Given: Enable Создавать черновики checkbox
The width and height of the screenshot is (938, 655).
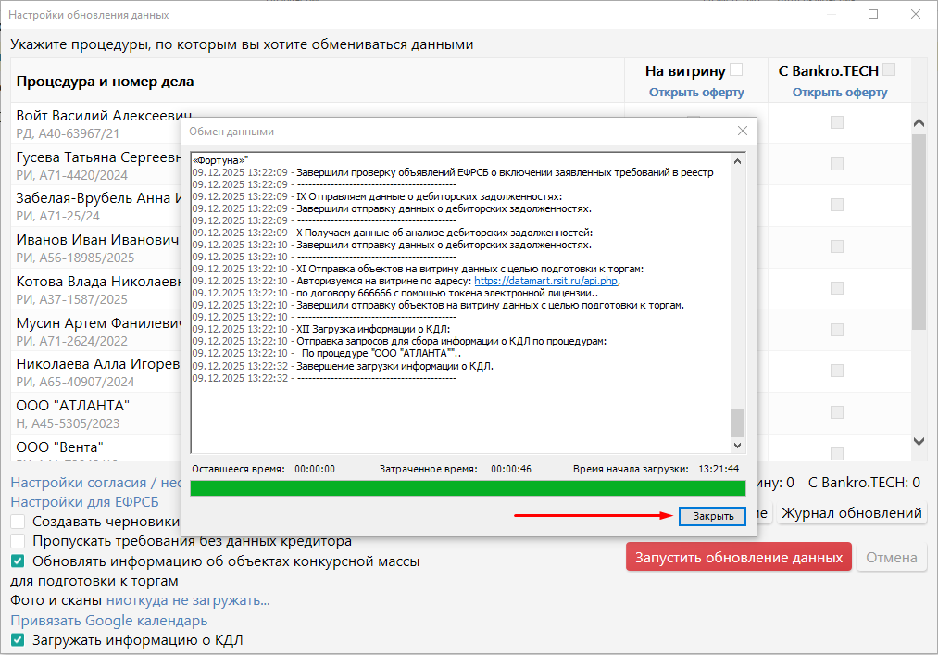Looking at the screenshot, I should pyautogui.click(x=18, y=522).
